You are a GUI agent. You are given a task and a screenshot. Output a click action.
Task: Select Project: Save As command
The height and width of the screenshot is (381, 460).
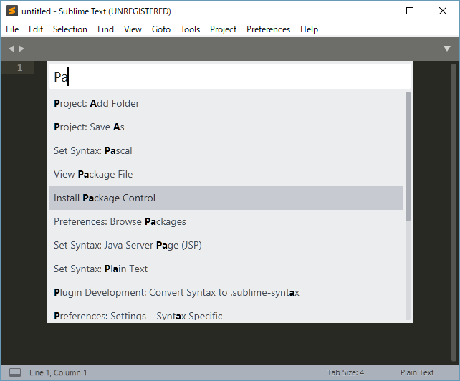pyautogui.click(x=226, y=127)
